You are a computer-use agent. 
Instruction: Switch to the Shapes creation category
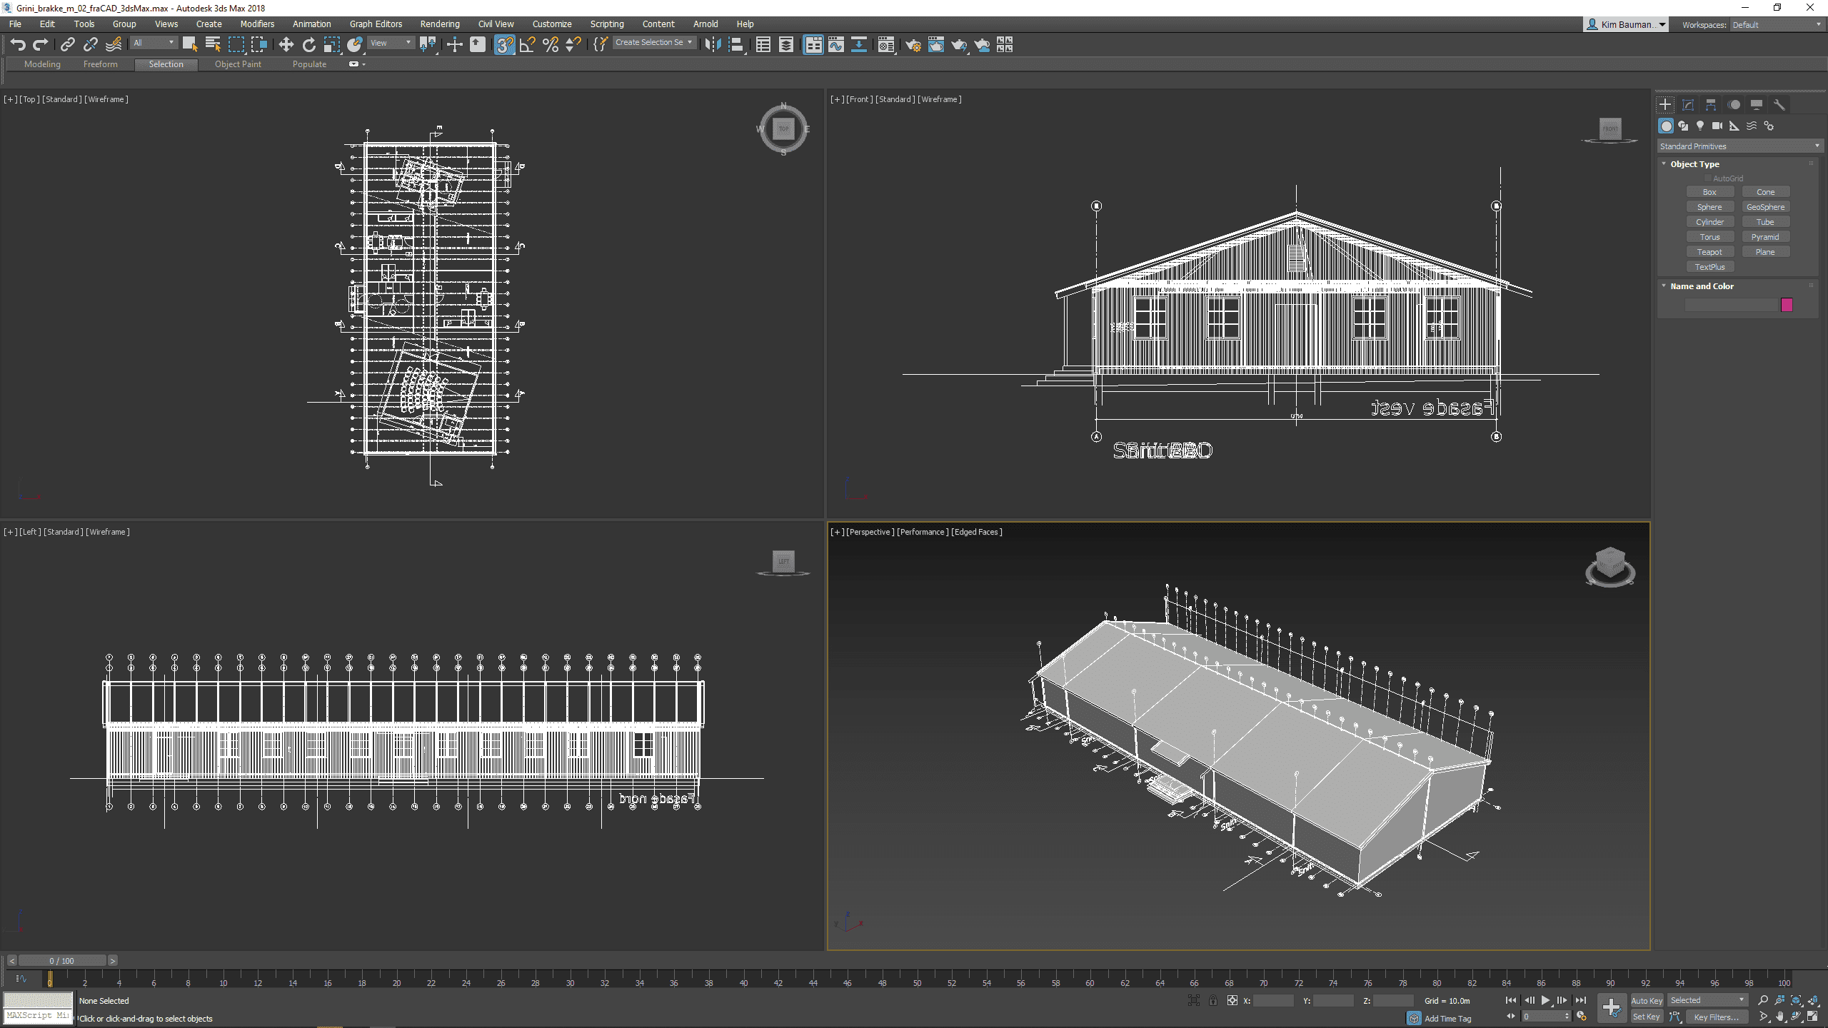click(x=1683, y=126)
